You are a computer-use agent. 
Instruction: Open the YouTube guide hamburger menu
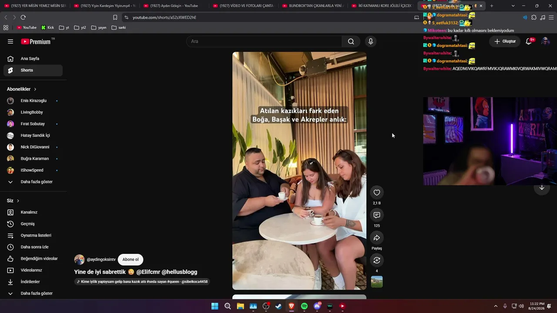click(10, 41)
